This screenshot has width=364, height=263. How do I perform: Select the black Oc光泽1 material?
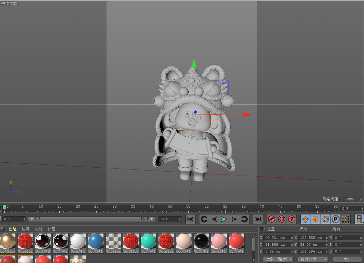pyautogui.click(x=201, y=243)
